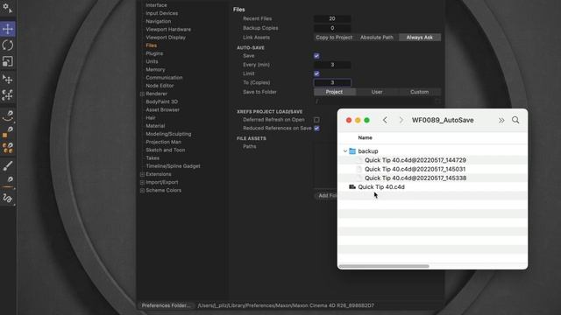This screenshot has height=315, width=561.
Task: Select the Quick Tip 40.c4d file name
Action: coord(381,186)
